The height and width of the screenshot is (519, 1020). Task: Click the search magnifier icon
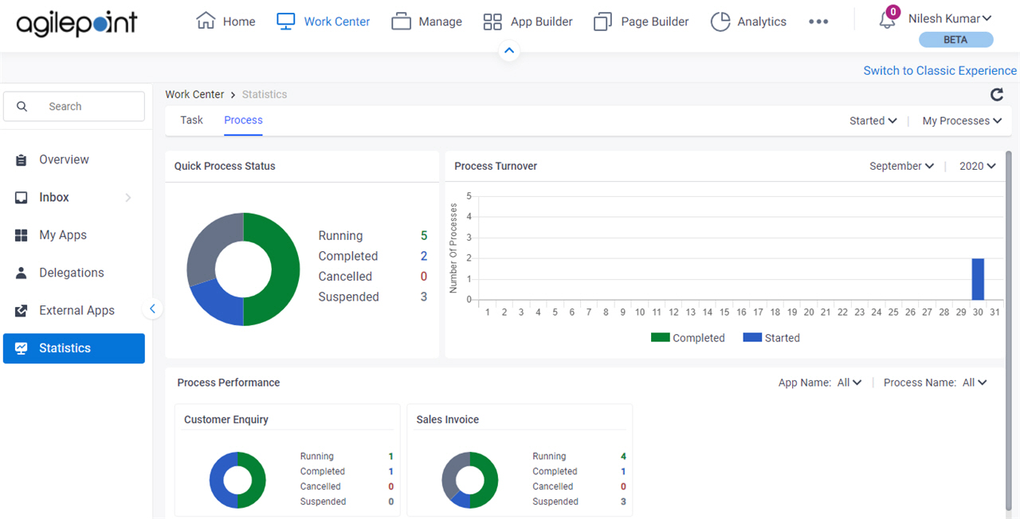[22, 106]
